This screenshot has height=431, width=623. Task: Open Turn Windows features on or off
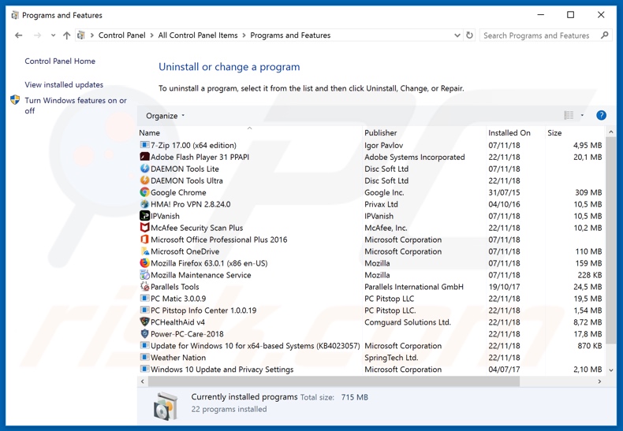coord(76,106)
